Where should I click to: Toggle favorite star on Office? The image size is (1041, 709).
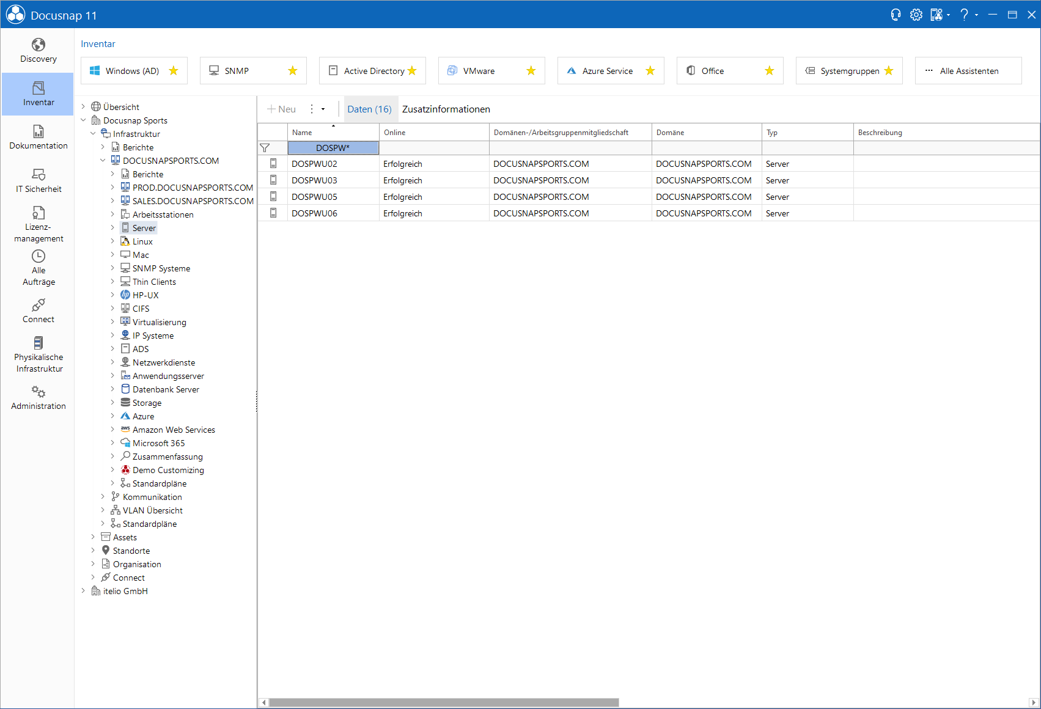(770, 71)
